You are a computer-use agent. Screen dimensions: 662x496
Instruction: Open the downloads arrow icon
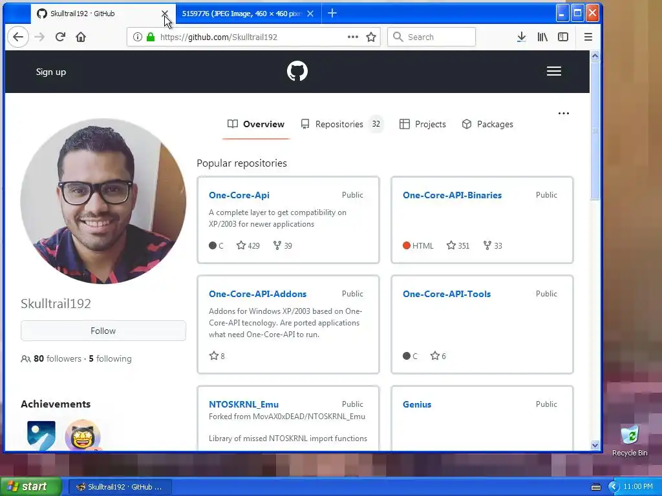coord(522,37)
